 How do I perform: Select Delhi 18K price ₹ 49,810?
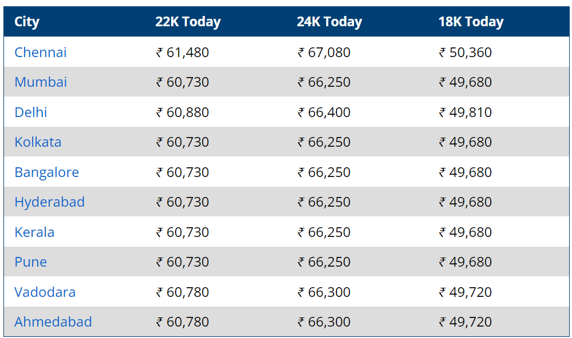tap(466, 112)
